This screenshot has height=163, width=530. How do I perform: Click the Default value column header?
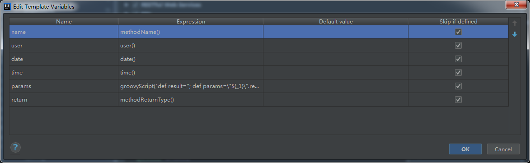[336, 22]
